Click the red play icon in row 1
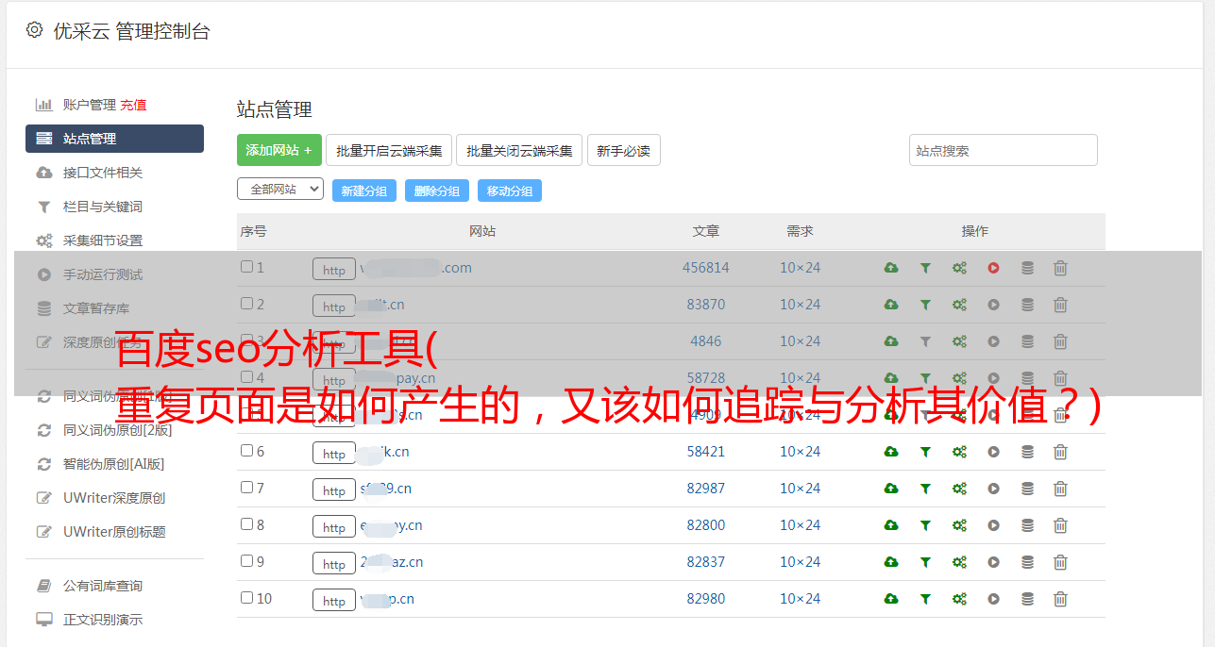Viewport: 1215px width, 647px height. tap(993, 268)
